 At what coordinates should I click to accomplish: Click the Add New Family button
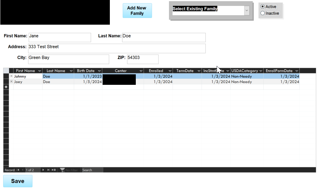pyautogui.click(x=137, y=10)
